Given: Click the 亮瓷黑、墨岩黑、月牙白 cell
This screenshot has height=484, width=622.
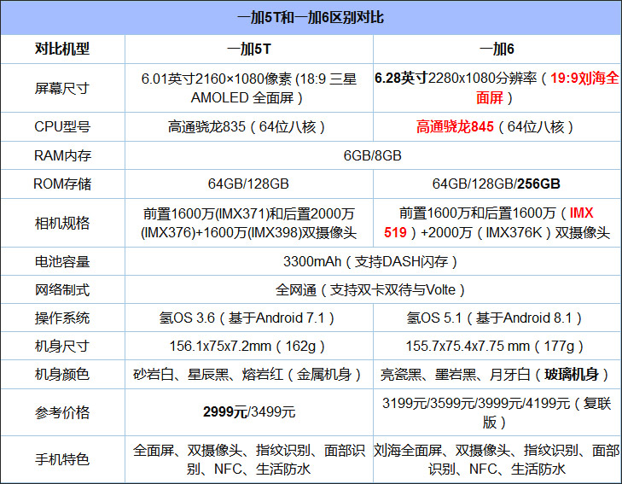Looking at the screenshot, I should pyautogui.click(x=497, y=374).
